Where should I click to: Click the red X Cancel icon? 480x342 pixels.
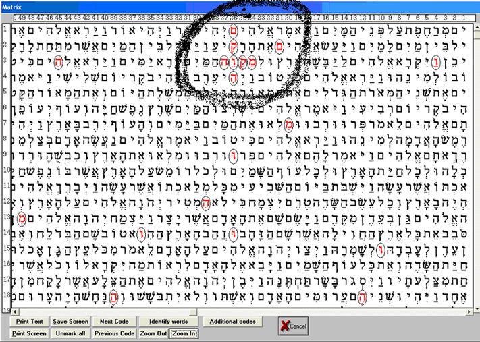tap(286, 326)
